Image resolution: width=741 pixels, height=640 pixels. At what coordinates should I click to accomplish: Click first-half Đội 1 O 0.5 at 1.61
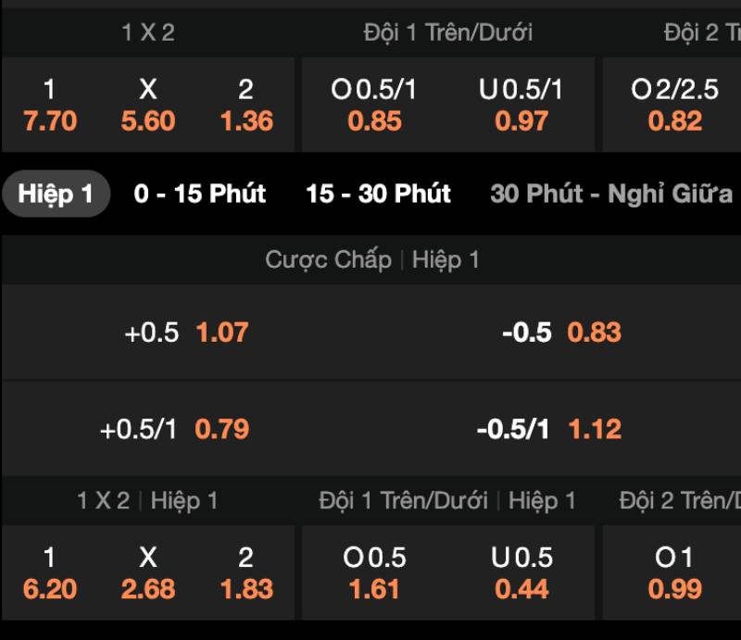click(x=374, y=573)
